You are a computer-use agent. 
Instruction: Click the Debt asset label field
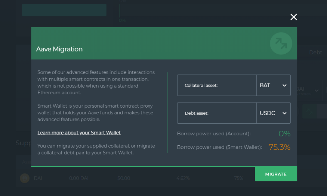tap(217, 113)
